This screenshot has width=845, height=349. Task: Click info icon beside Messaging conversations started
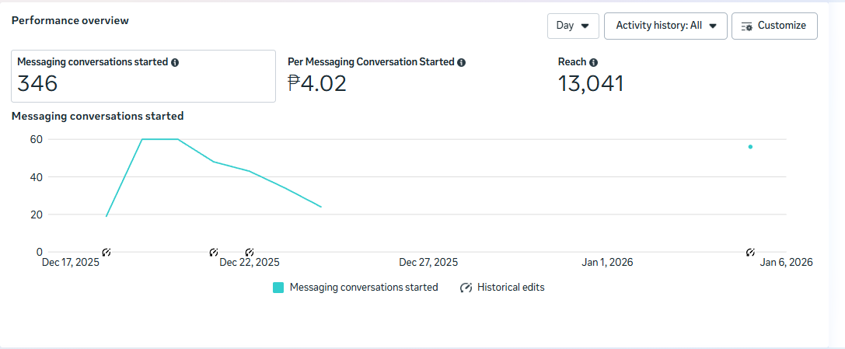click(175, 62)
